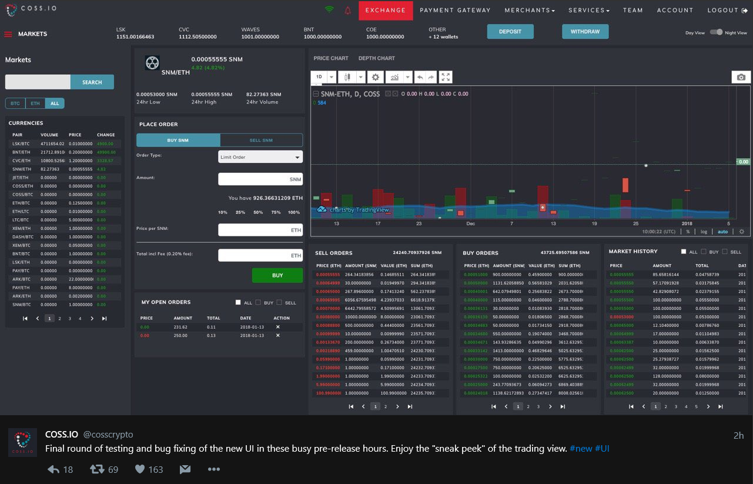Cancel the open order with amount 231.62

click(278, 326)
